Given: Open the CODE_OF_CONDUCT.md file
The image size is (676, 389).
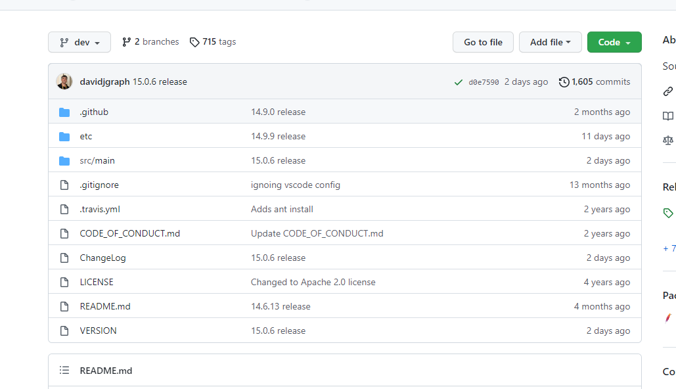Looking at the screenshot, I should (x=130, y=233).
